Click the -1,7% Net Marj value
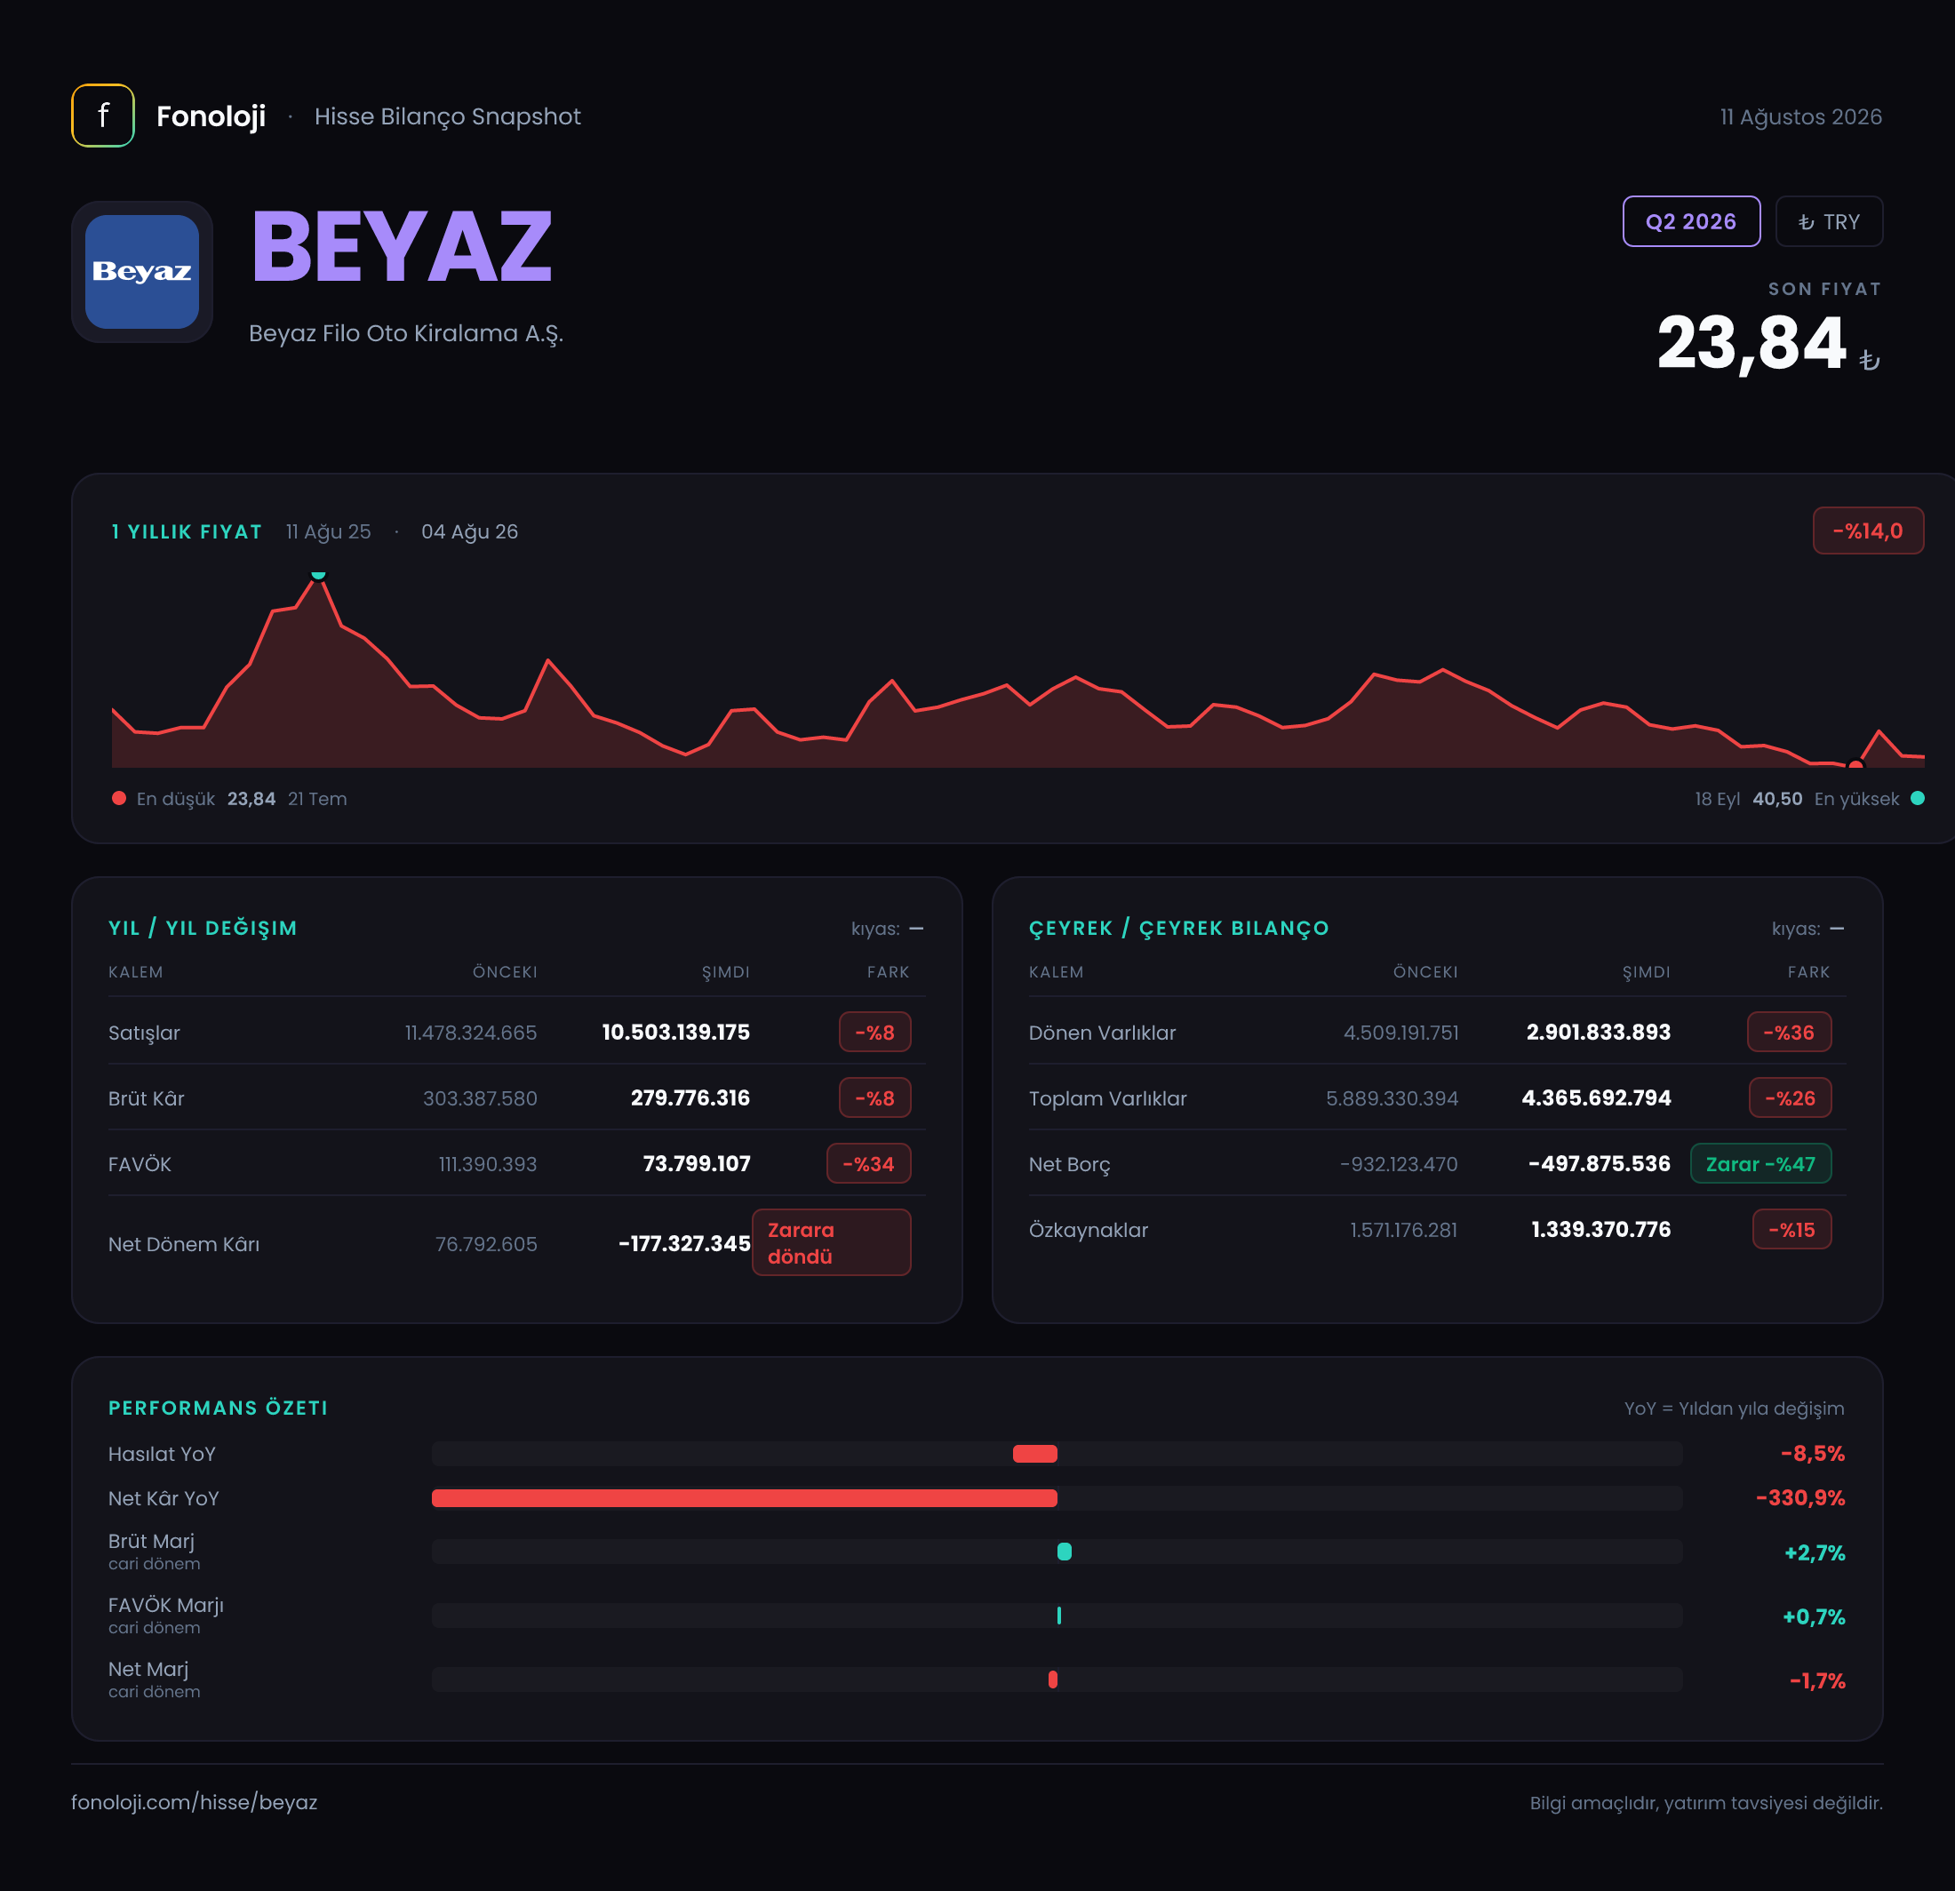Image resolution: width=1955 pixels, height=1891 pixels. [x=1817, y=1680]
